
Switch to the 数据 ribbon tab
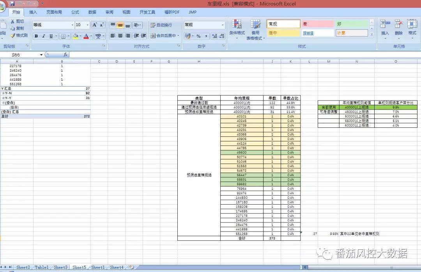pos(92,12)
